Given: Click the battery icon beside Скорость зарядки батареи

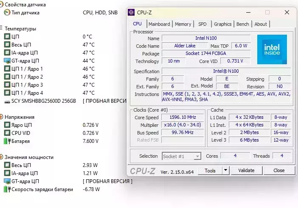Looking at the screenshot, I should 7,189.
